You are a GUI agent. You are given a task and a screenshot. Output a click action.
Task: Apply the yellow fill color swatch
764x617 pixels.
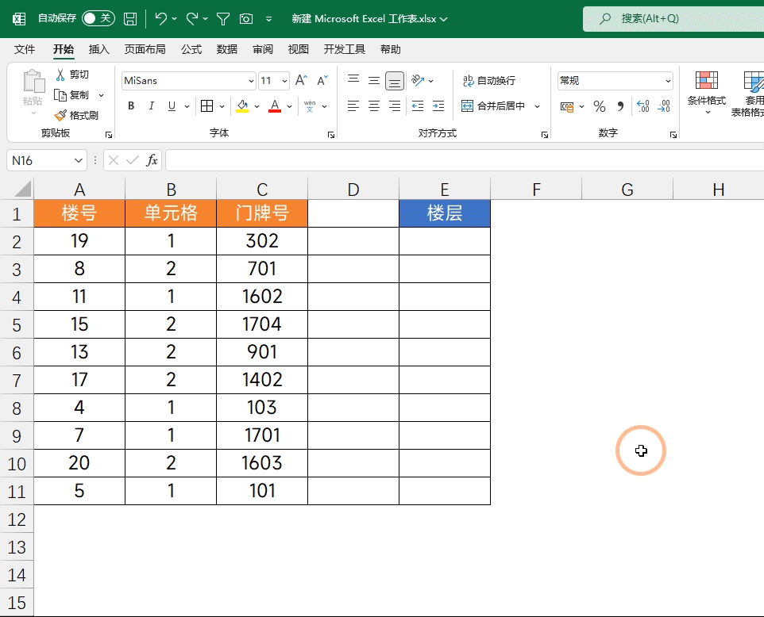(242, 106)
